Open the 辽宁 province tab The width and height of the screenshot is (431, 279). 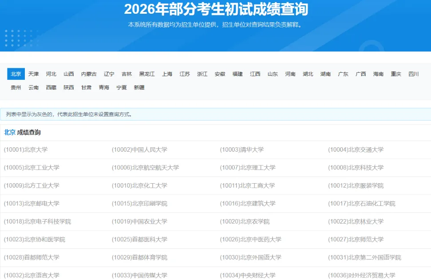pos(109,74)
